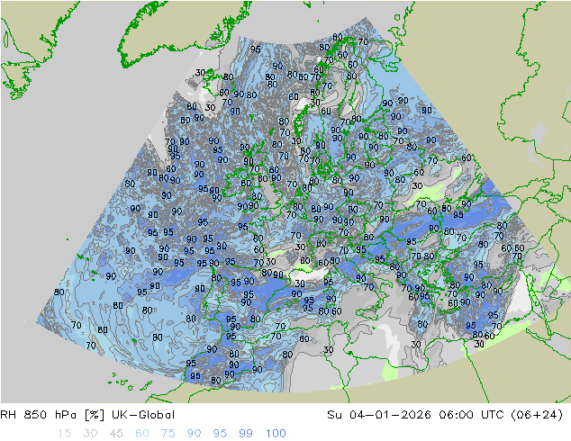This screenshot has height=441, width=571.
Task: Click legend value "100"
Action: 276,434
